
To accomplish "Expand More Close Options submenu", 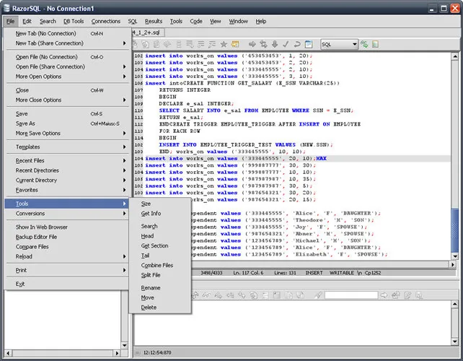I will pyautogui.click(x=67, y=100).
